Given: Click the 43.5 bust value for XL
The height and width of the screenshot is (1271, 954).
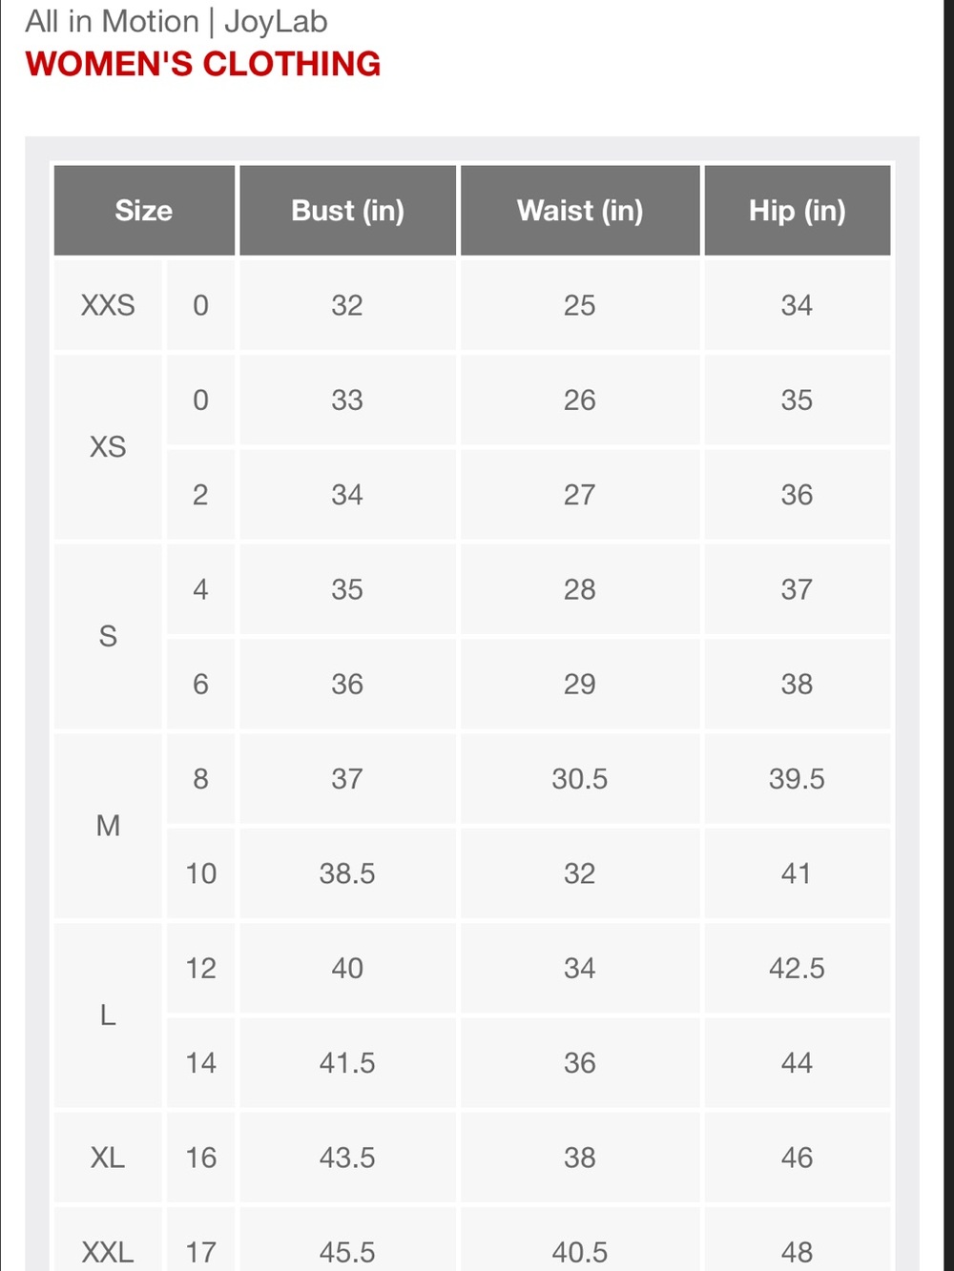Looking at the screenshot, I should pyautogui.click(x=347, y=1158).
